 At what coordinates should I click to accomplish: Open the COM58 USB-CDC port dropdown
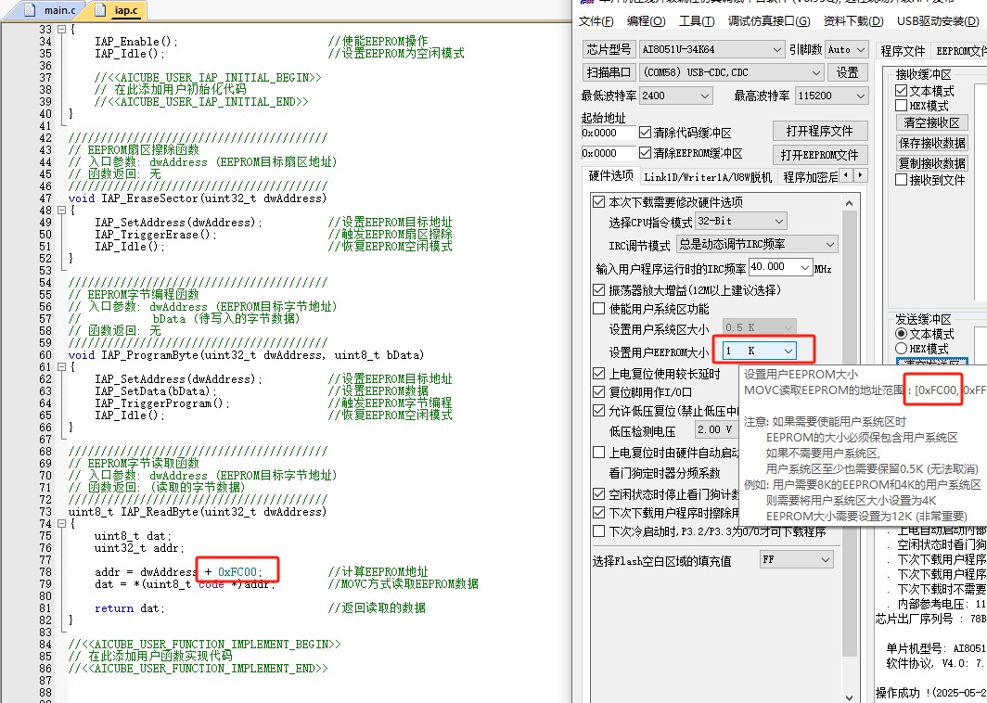(731, 72)
